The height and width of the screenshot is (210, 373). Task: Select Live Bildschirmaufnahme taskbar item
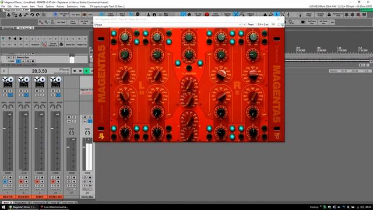[54, 207]
